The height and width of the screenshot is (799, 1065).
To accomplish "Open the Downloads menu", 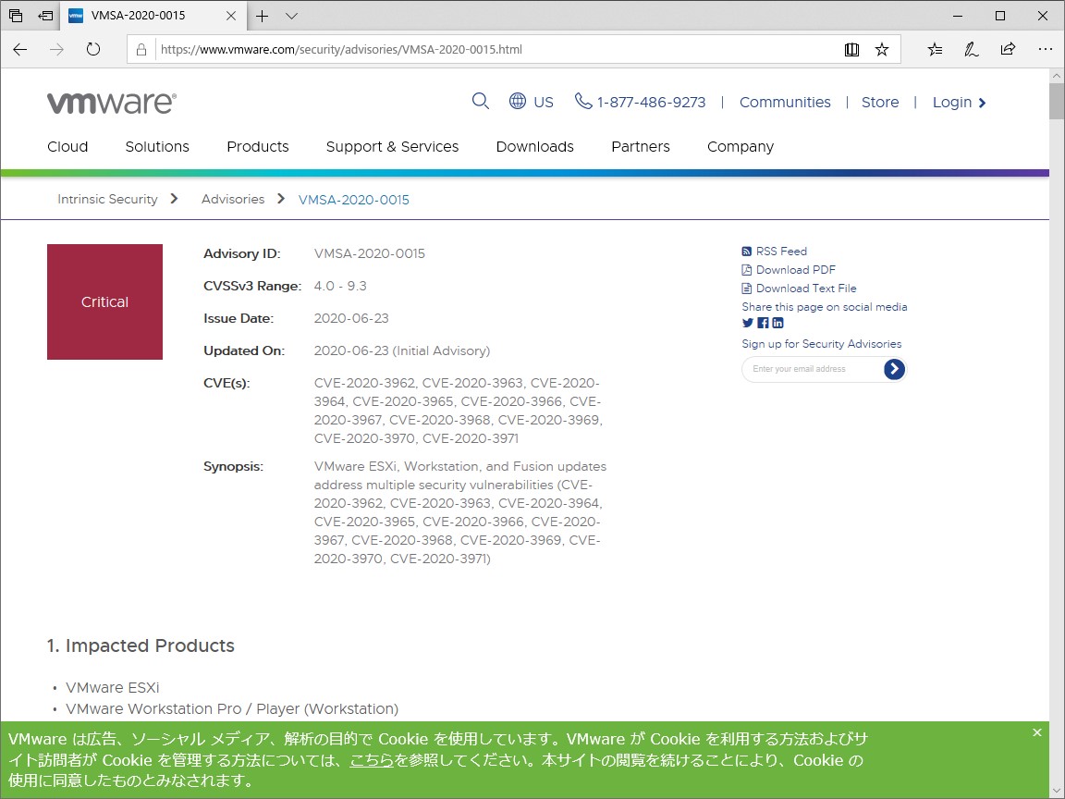I will (534, 147).
